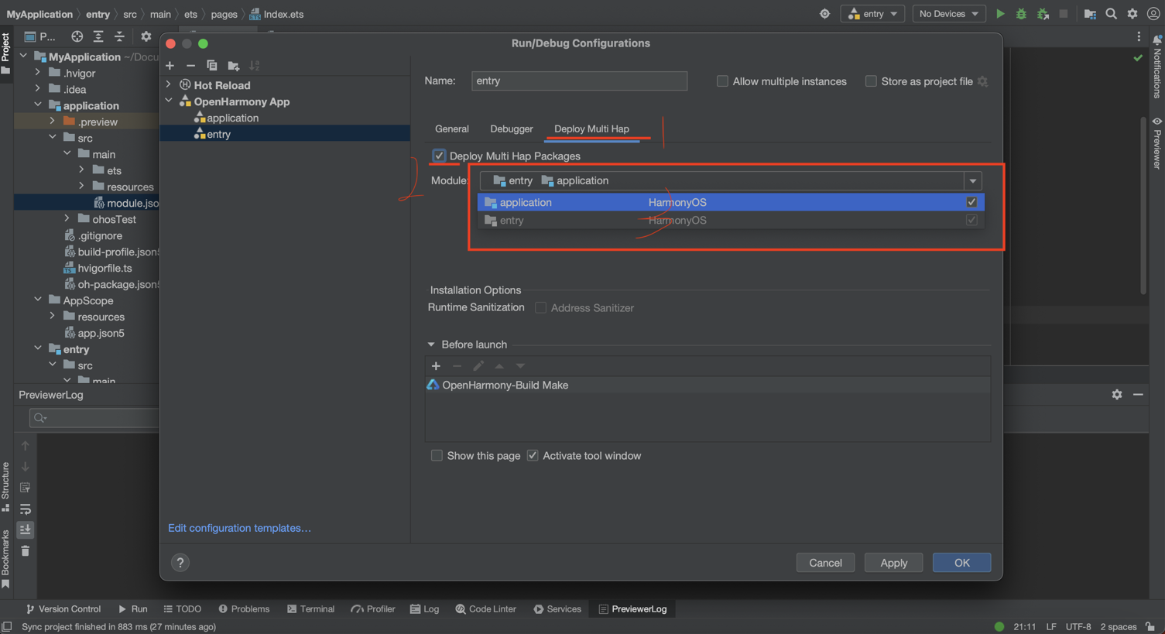Open the Notifications side panel

coord(1157,66)
